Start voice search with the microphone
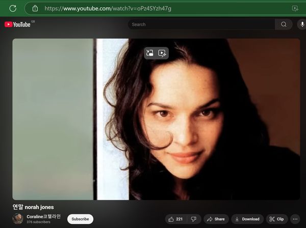Viewport: 306px width, 228px height. pos(302,24)
